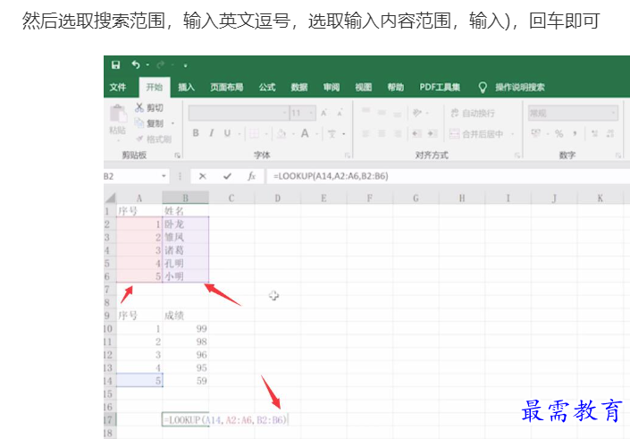Click the align right icon

pos(398,133)
